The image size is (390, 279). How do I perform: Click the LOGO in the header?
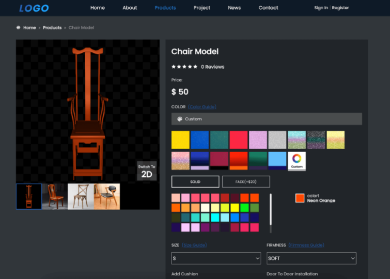pos(34,8)
